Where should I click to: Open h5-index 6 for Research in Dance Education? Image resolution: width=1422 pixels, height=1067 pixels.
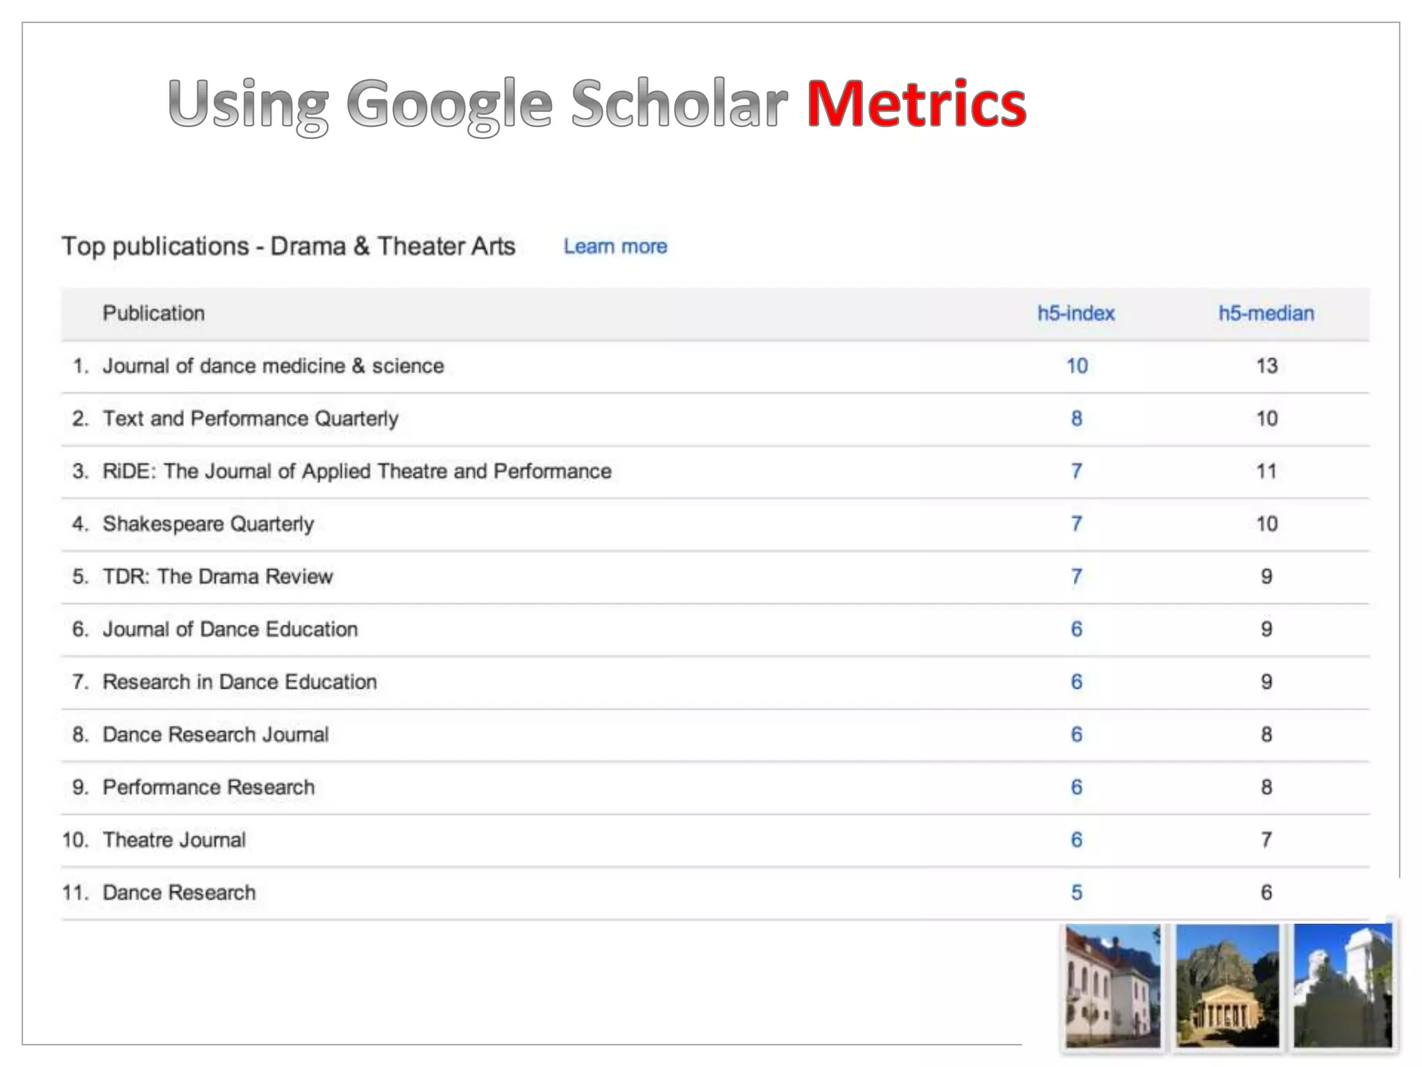pyautogui.click(x=1076, y=682)
